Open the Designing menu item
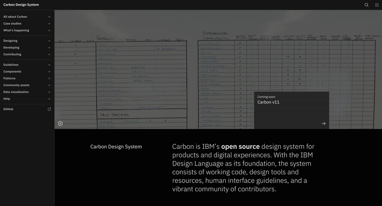The width and height of the screenshot is (382, 206). (10, 41)
